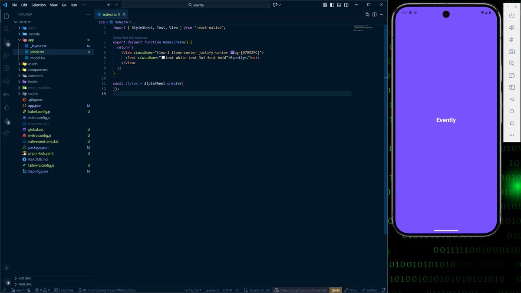This screenshot has height=293, width=521.
Task: Toggle the bottom Panel visibility
Action: [339, 5]
